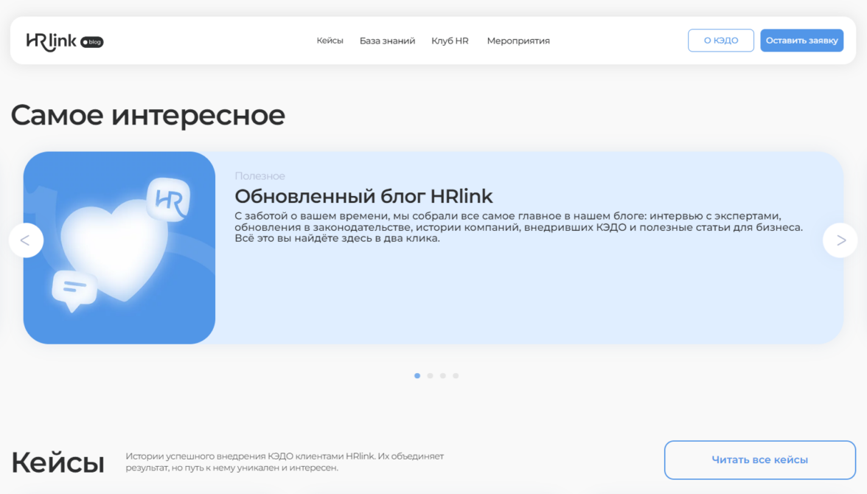Switch to the second carousel dot
Screen dimensions: 867x494
click(430, 376)
